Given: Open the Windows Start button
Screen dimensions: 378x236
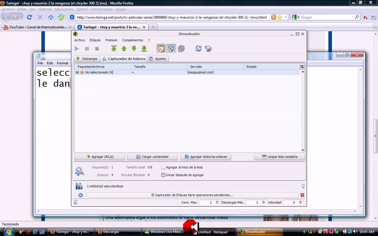Looking at the screenshot, I should (9, 232).
